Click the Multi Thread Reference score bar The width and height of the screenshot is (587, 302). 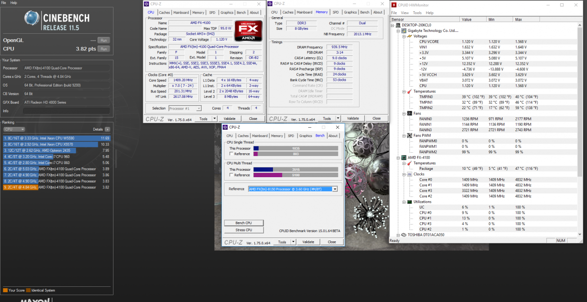(x=295, y=175)
